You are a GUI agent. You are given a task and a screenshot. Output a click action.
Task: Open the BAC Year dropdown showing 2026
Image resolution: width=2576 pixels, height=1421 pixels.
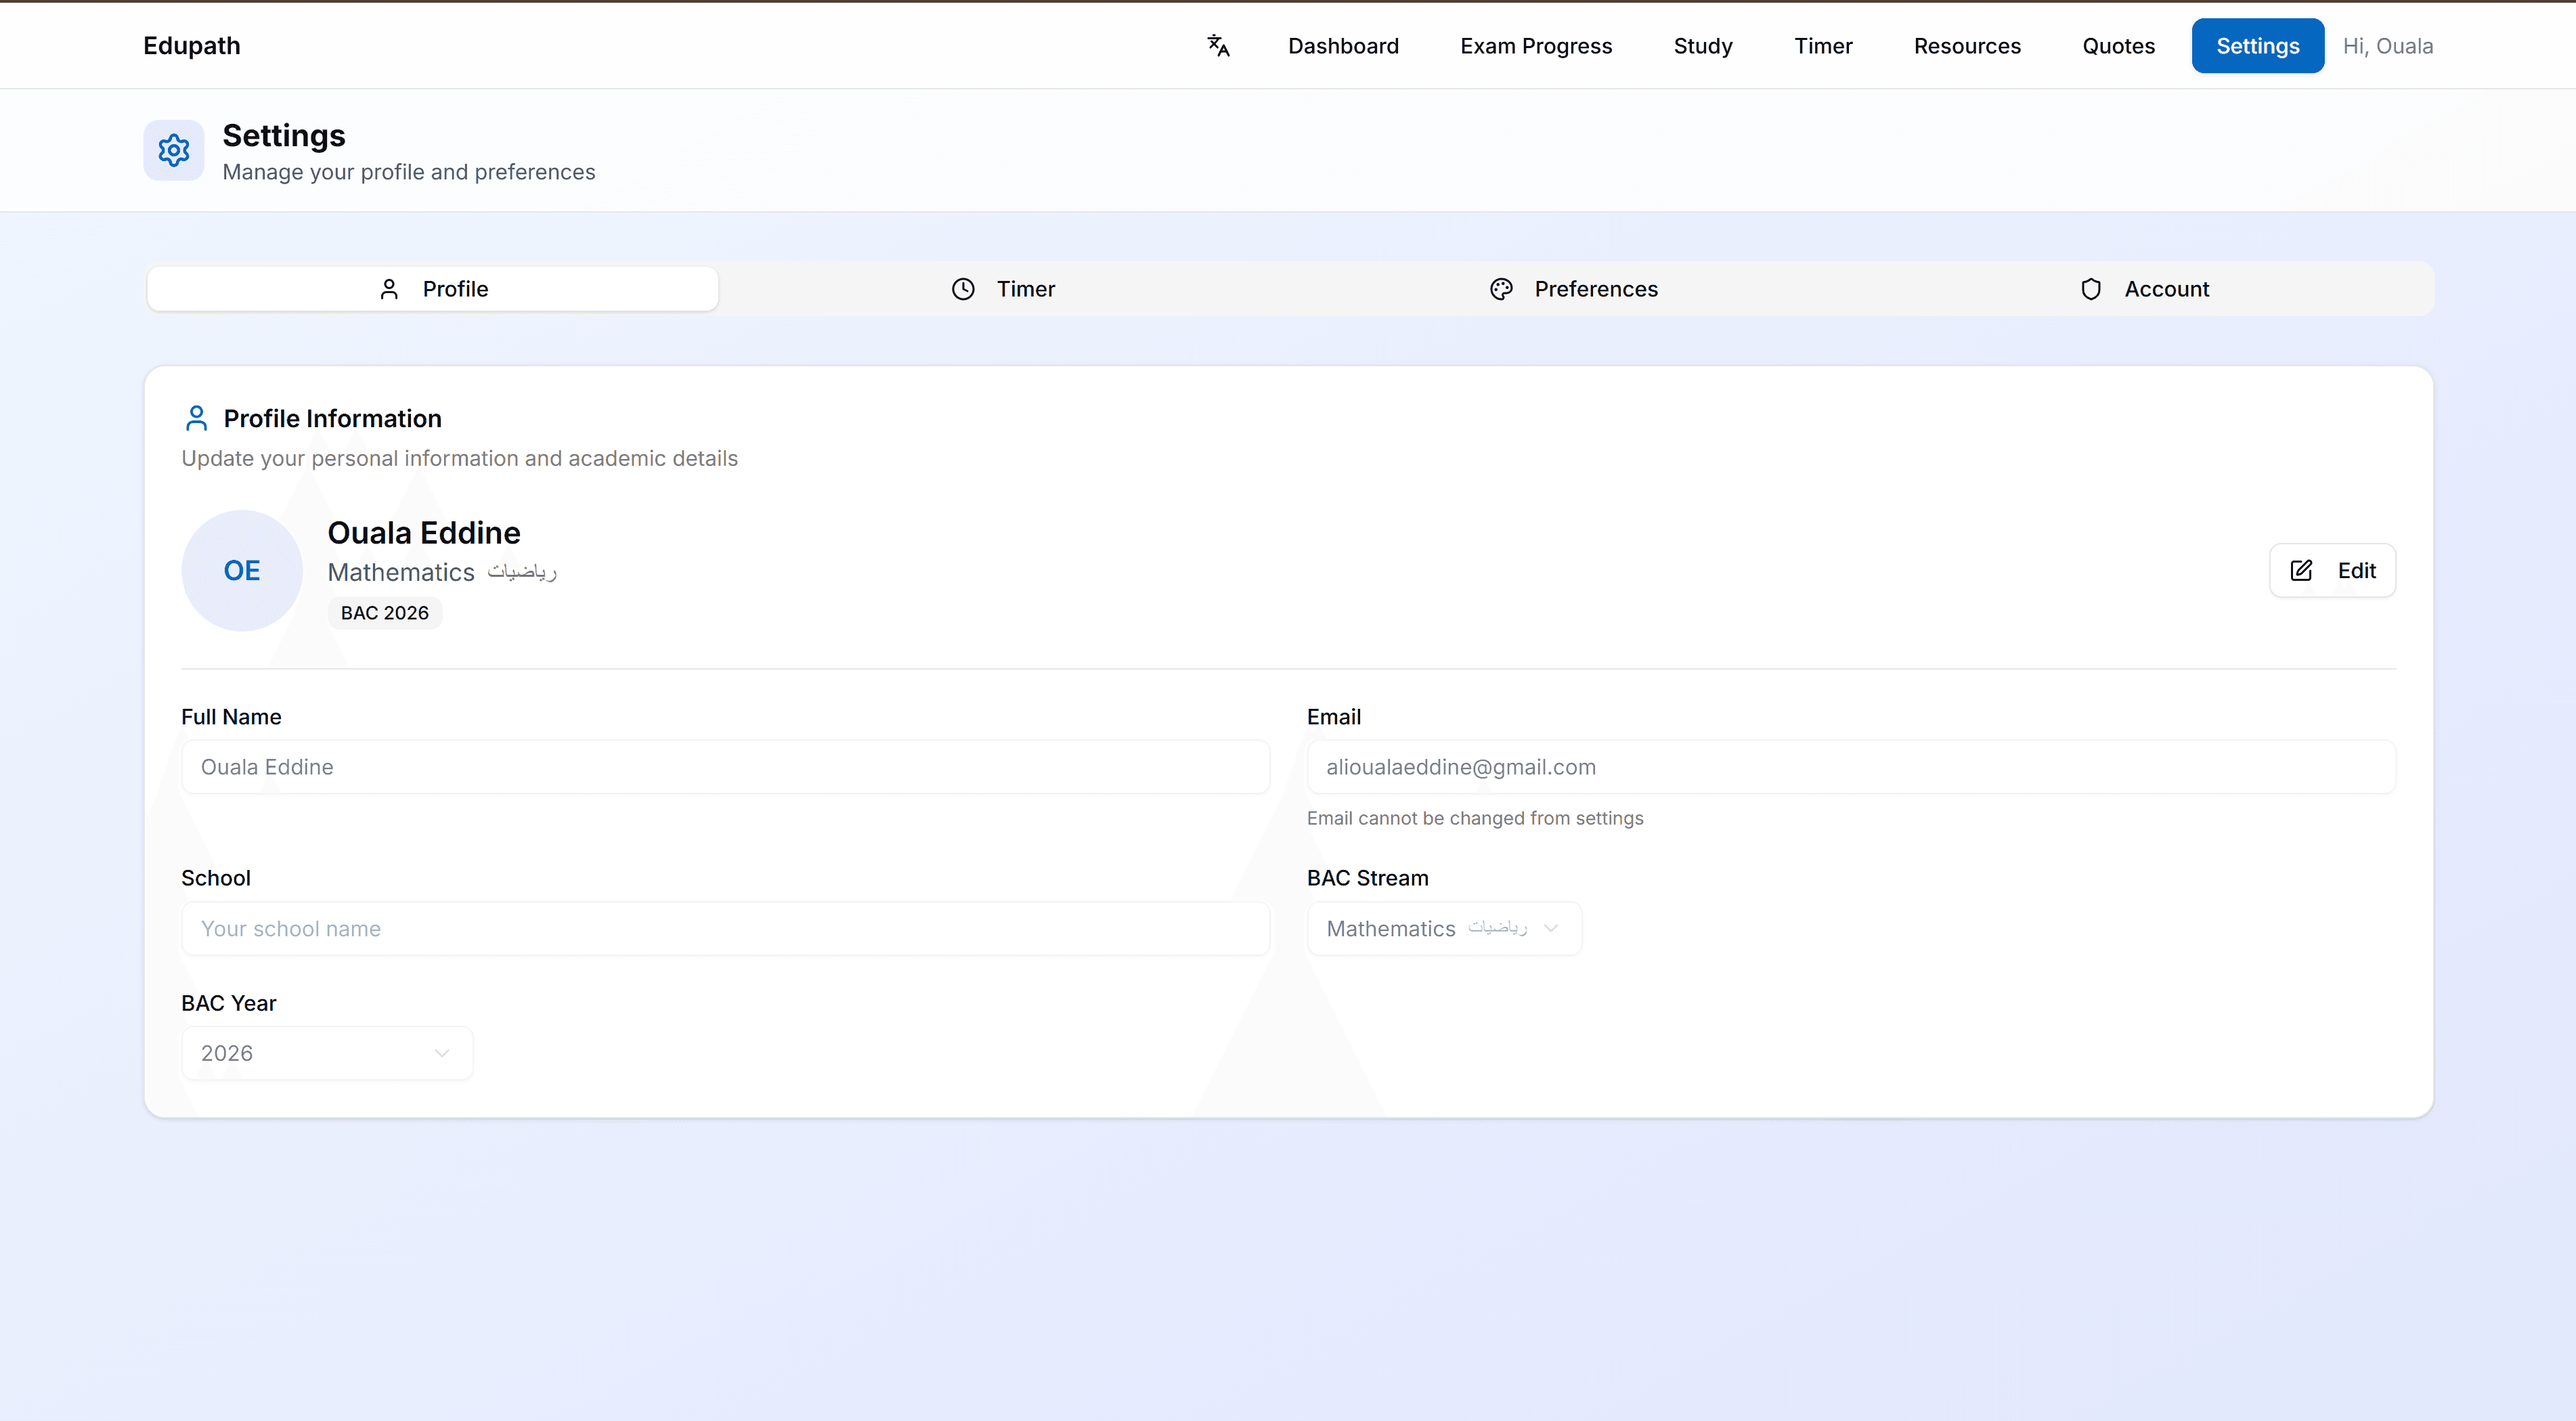[326, 1052]
